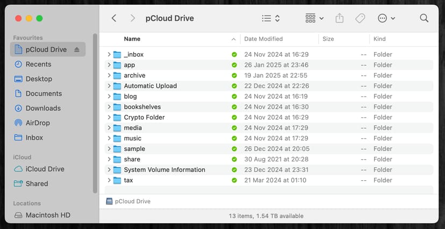Open the Search magnifier icon
The image size is (445, 229).
[x=424, y=18]
